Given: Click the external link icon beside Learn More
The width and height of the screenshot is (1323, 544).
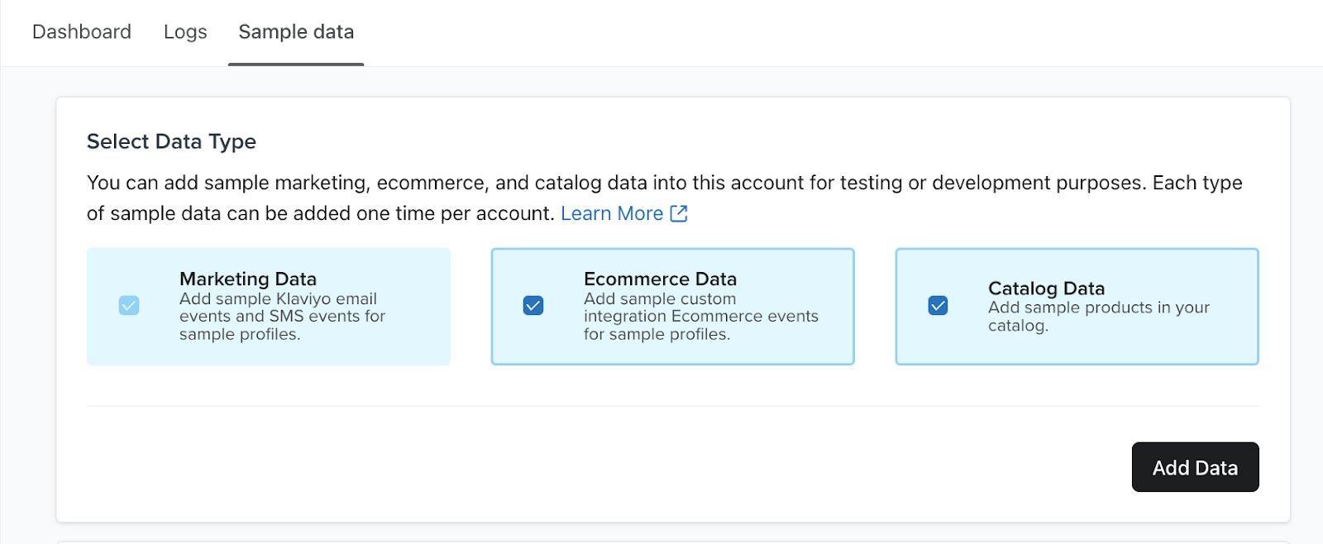Looking at the screenshot, I should (679, 213).
